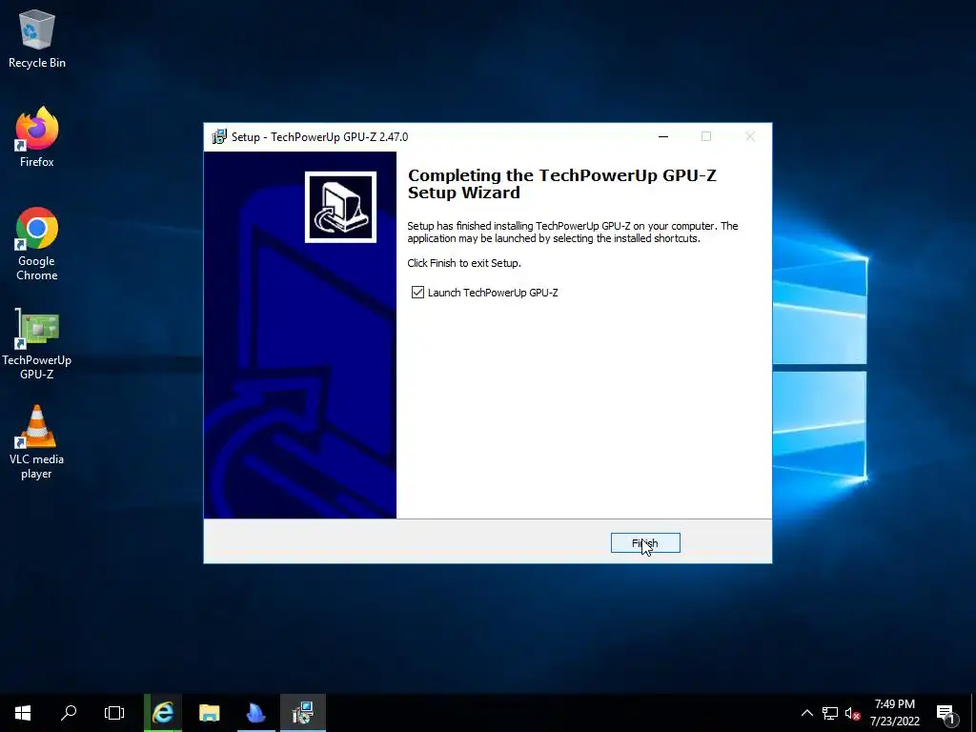
Task: Click the GPU-Z Setup taskbar button
Action: tap(303, 713)
